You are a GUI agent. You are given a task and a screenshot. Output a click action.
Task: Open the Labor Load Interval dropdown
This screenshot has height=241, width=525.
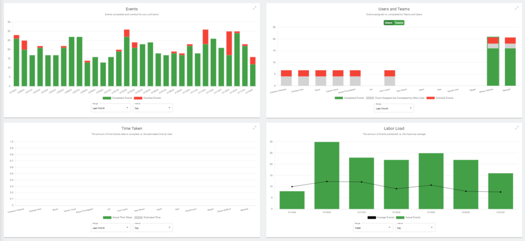pos(415,227)
